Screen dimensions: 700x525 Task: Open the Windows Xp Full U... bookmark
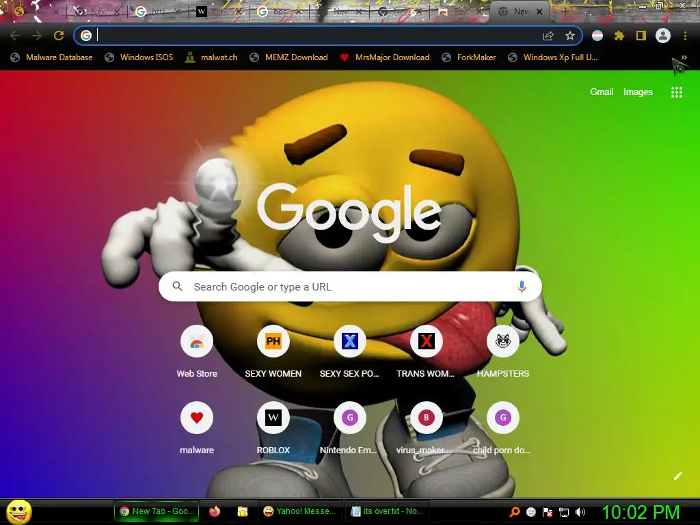click(553, 57)
